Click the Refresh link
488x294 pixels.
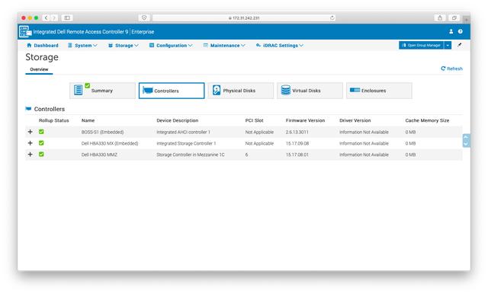[451, 69]
